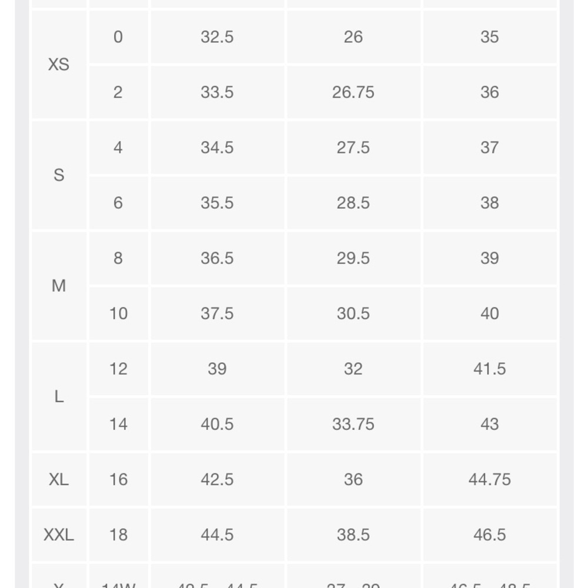Click the 32.5 measurement cell

point(217,37)
